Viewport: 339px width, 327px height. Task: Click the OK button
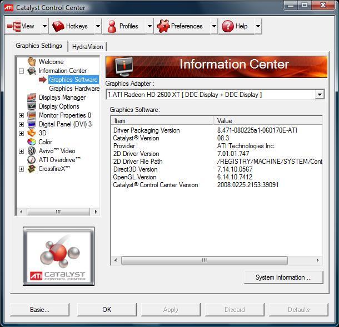[x=107, y=309]
